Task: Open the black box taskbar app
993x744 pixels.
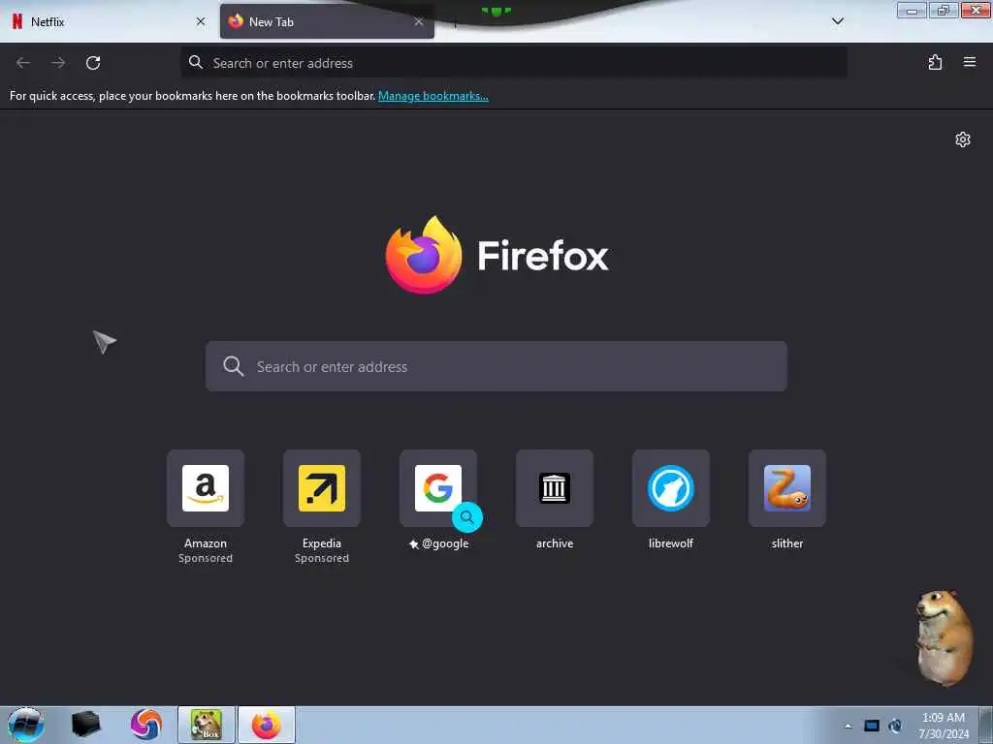Action: (85, 725)
